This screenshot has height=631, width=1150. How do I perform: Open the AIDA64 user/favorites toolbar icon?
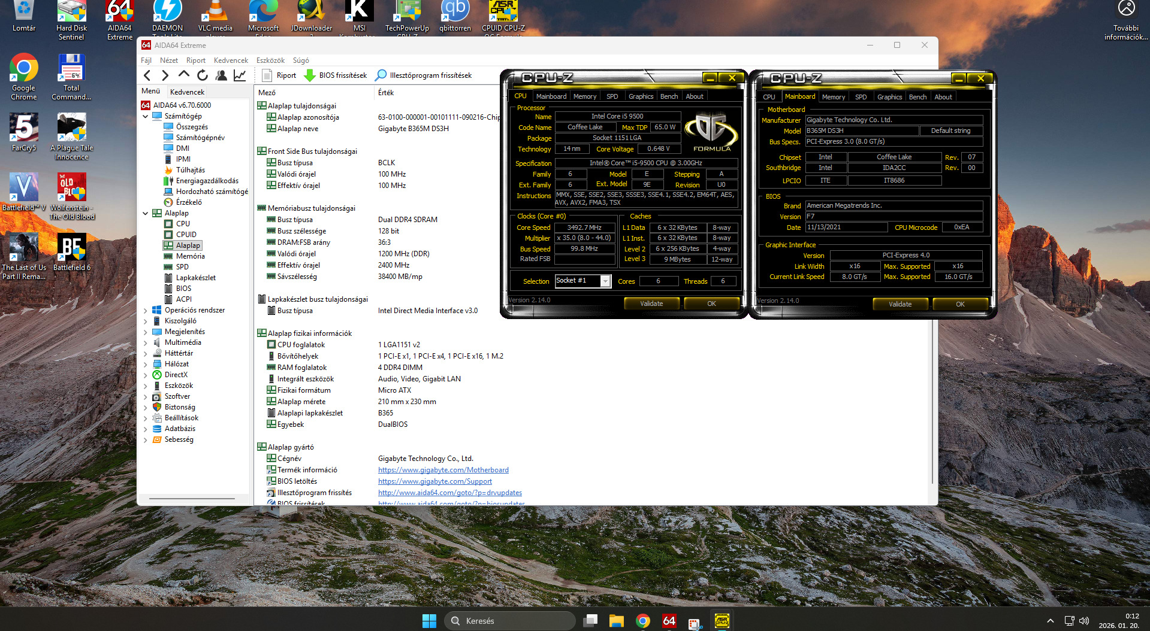click(221, 75)
